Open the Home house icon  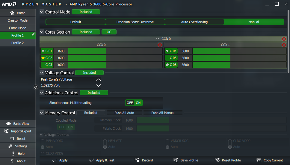(12, 13)
